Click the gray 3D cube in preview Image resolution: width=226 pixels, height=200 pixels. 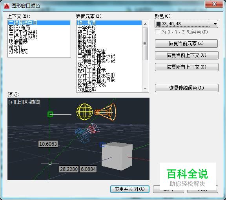117,156
